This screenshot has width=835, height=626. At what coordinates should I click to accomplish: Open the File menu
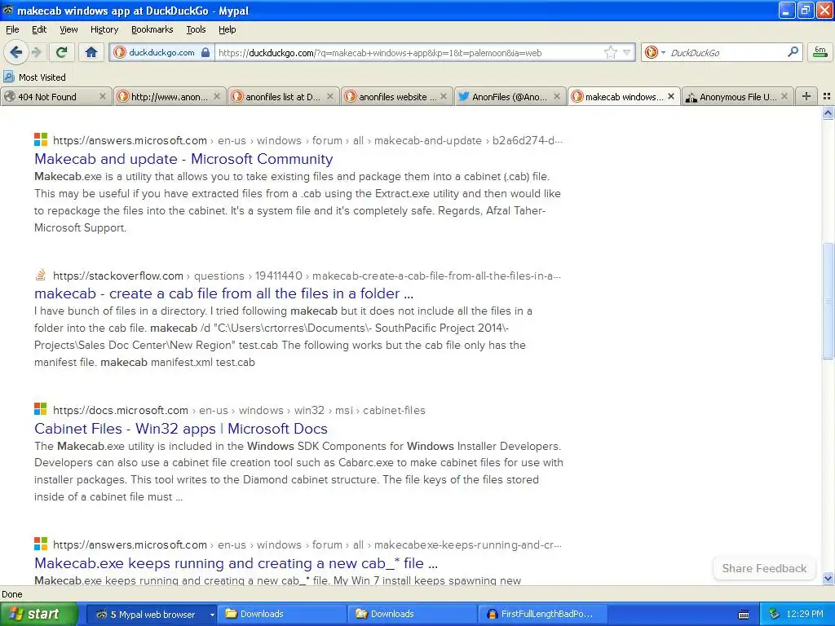[x=12, y=29]
